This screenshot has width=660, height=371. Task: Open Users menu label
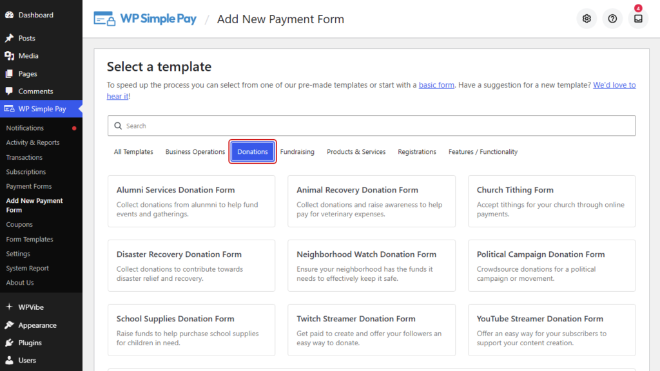(x=27, y=361)
